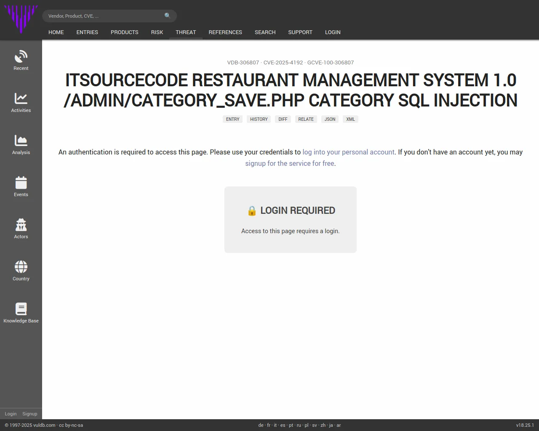
Task: Switch language to Spanish (es)
Action: 283,425
